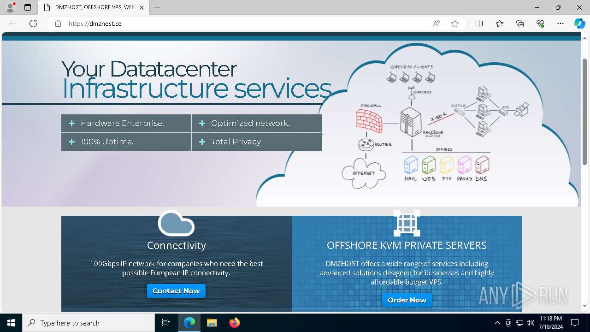Viewport: 590px width, 332px height.
Task: Click the Connectivity heading
Action: pos(177,245)
